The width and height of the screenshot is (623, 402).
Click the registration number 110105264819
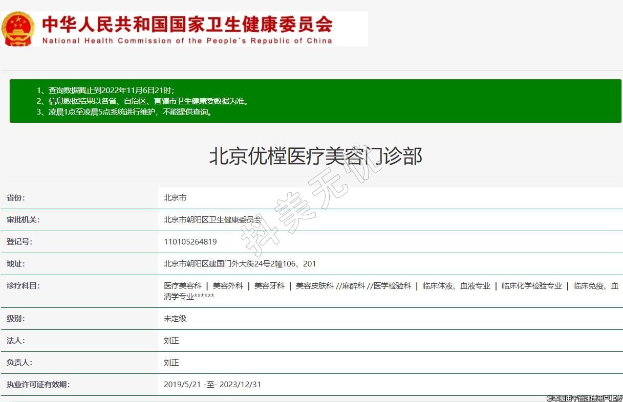point(190,242)
